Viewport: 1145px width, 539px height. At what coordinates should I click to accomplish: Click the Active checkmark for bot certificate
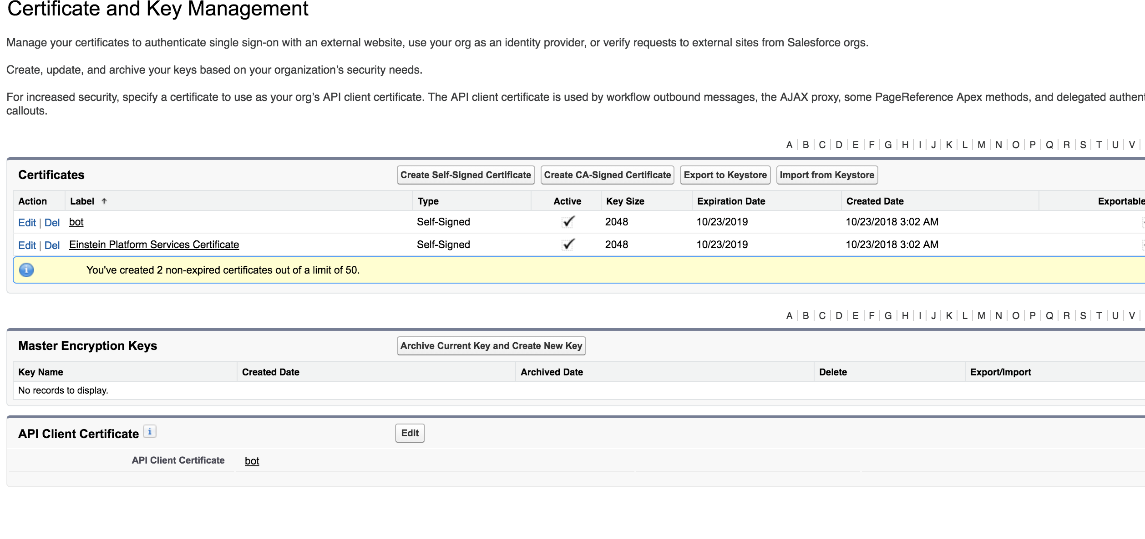(568, 222)
